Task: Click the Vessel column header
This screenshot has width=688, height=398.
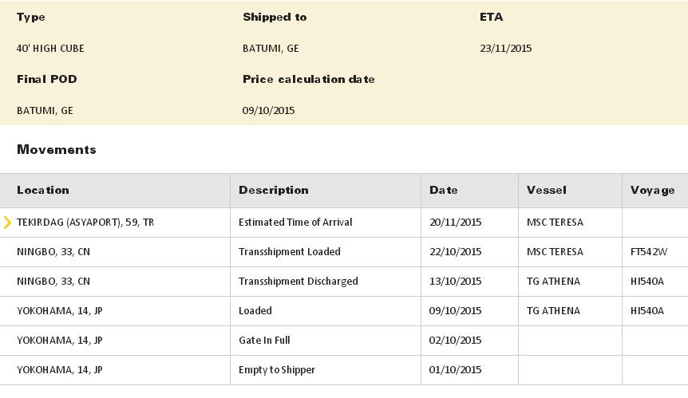Action: click(x=547, y=190)
